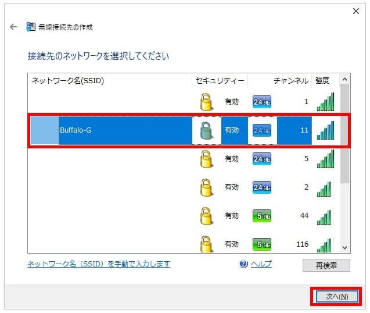Viewport: 370px width, 313px height.
Task: Click channel number 2 in the list
Action: (x=306, y=187)
